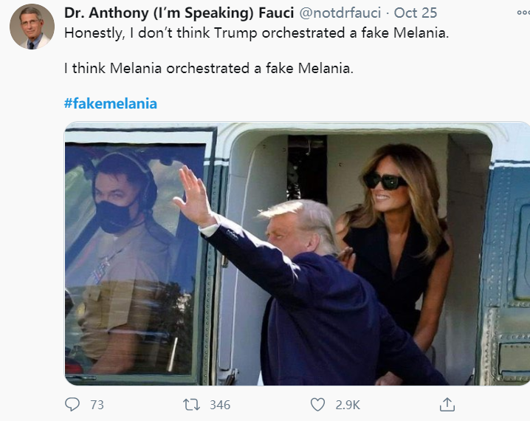Click the sunglasses in the photo
530x421 pixels.
pyautogui.click(x=384, y=181)
